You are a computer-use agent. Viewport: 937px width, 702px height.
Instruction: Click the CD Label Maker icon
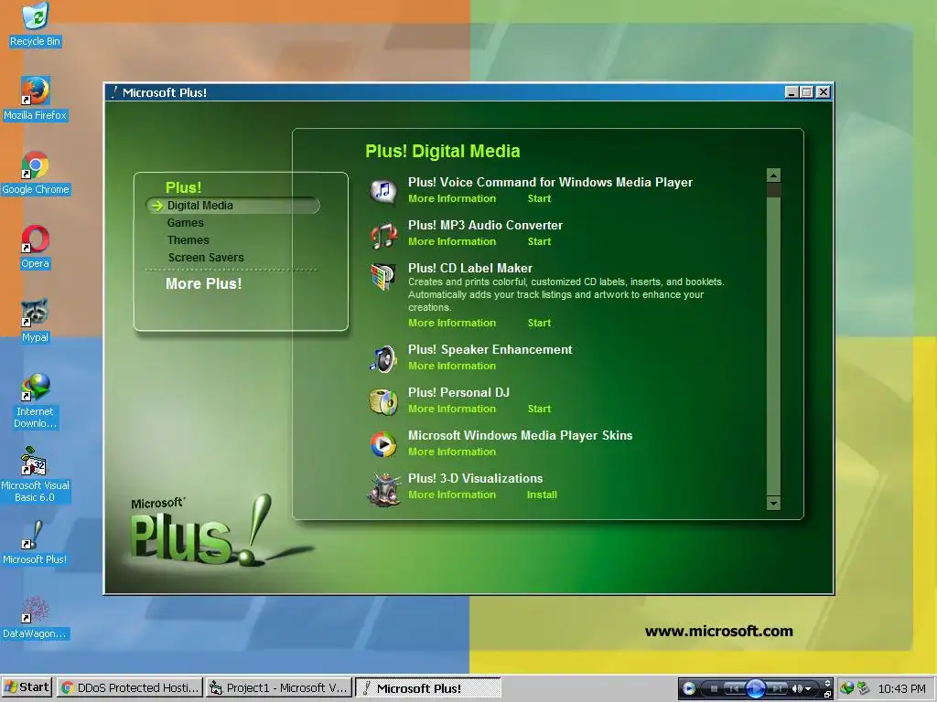pos(383,277)
